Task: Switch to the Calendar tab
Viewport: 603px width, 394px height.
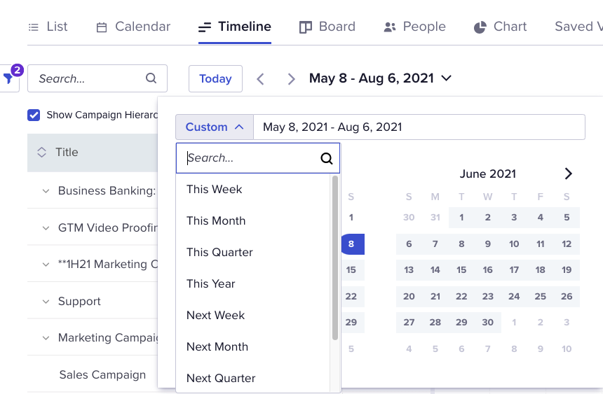Action: pyautogui.click(x=133, y=27)
